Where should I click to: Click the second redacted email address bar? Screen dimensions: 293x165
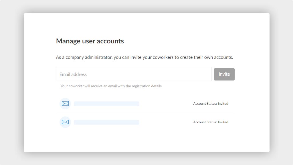pos(106,122)
